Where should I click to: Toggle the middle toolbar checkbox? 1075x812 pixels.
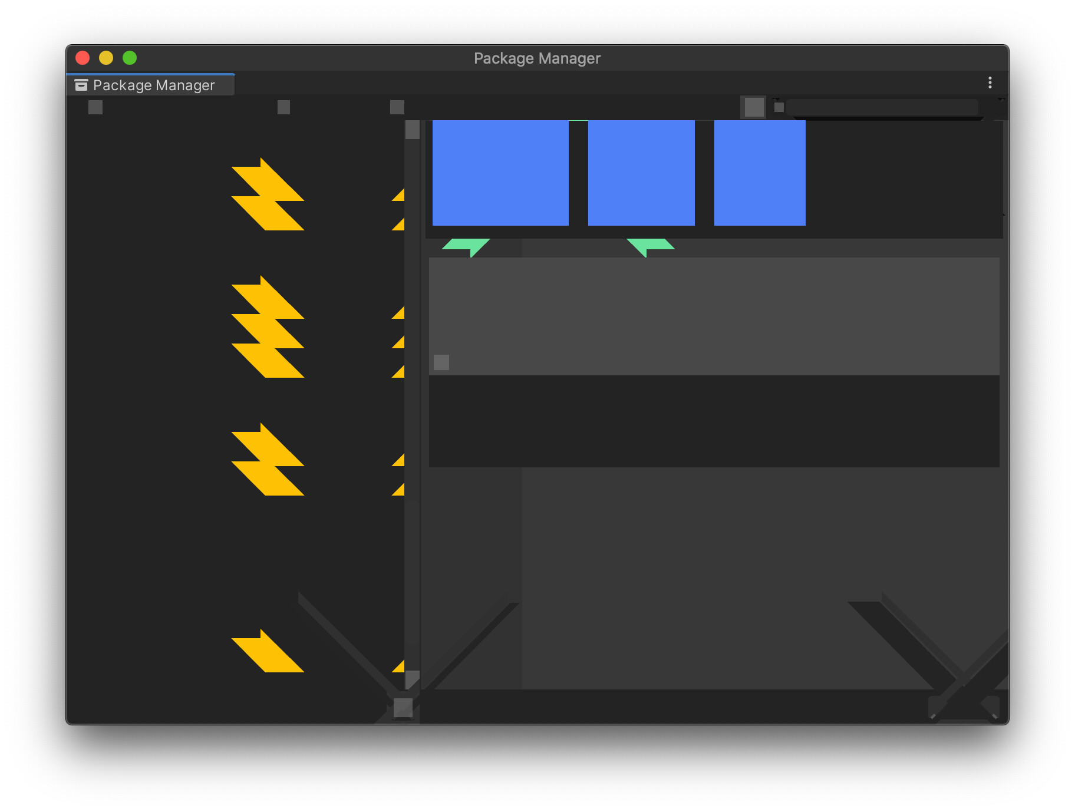click(x=283, y=107)
